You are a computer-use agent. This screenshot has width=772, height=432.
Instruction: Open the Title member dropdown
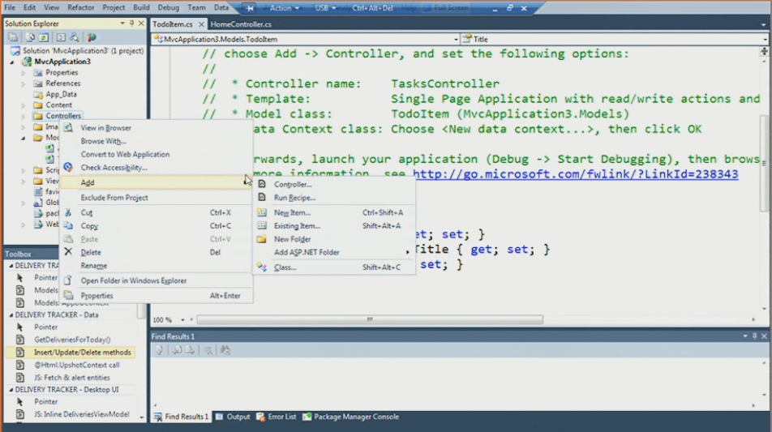pyautogui.click(x=765, y=40)
